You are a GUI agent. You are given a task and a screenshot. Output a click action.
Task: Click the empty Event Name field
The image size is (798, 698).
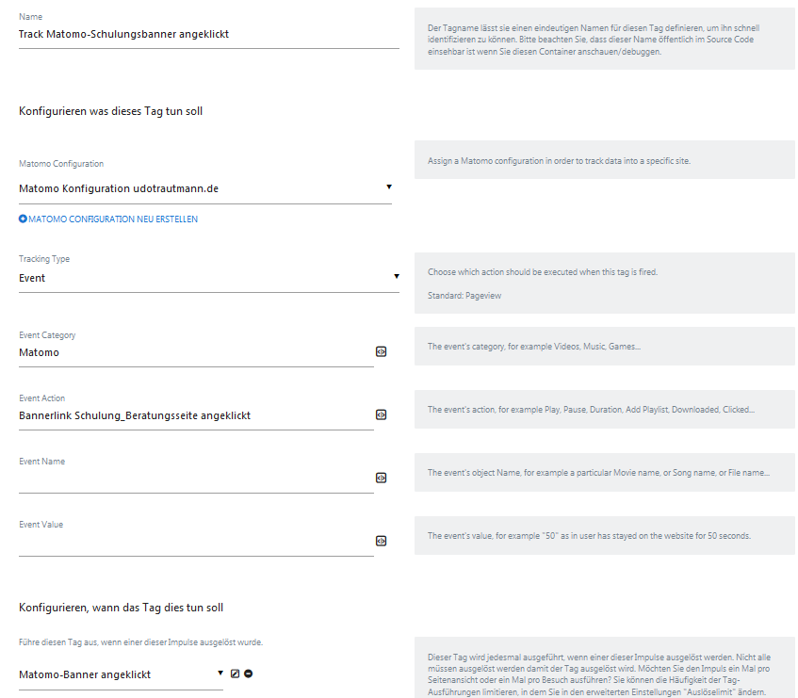click(x=196, y=479)
